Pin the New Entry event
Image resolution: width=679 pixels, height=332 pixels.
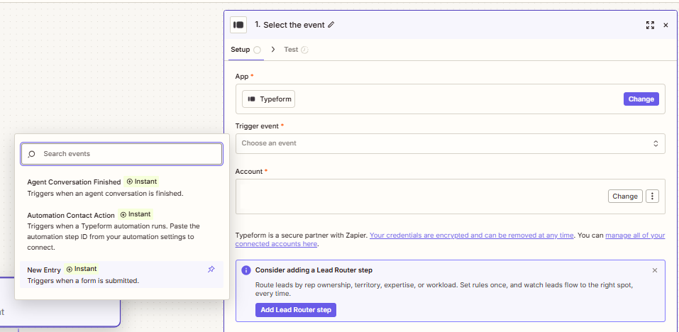tap(211, 270)
